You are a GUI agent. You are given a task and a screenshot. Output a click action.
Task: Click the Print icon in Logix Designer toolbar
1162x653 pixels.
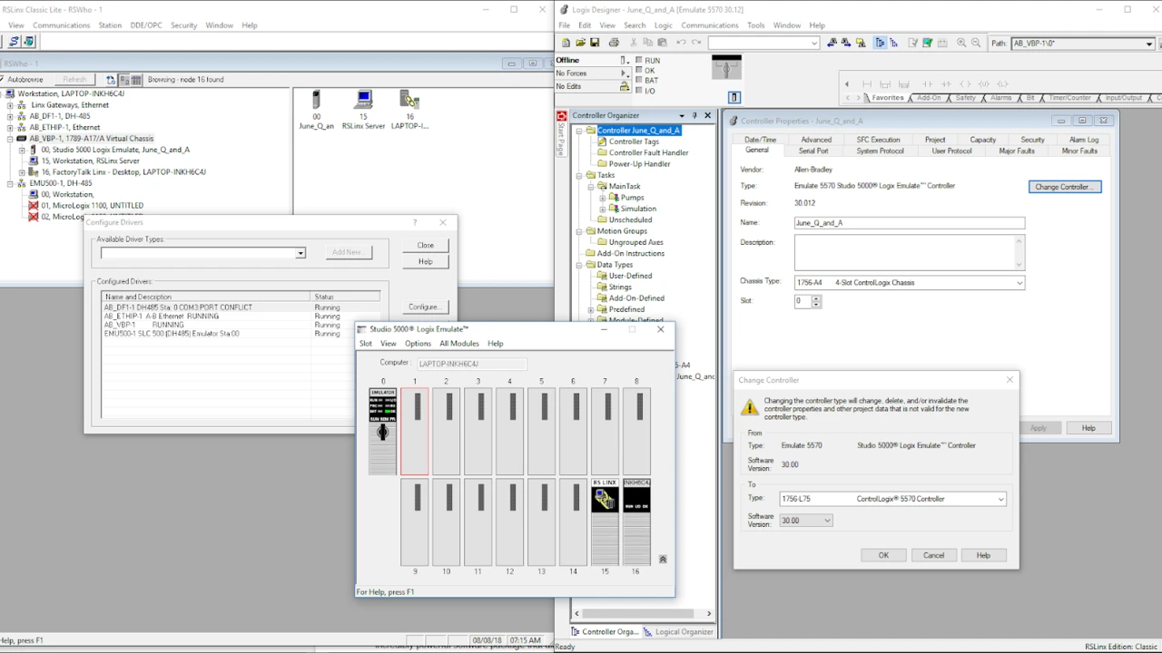[x=614, y=43]
